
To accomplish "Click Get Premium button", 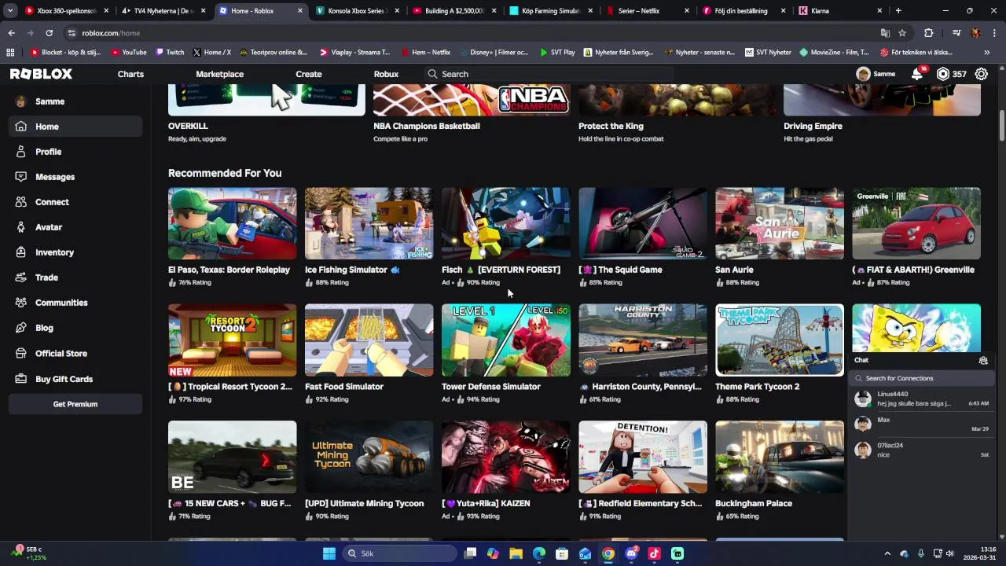I will tap(75, 404).
